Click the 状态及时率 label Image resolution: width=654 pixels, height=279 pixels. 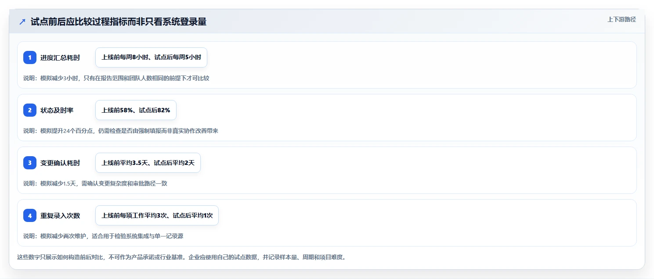(x=57, y=110)
